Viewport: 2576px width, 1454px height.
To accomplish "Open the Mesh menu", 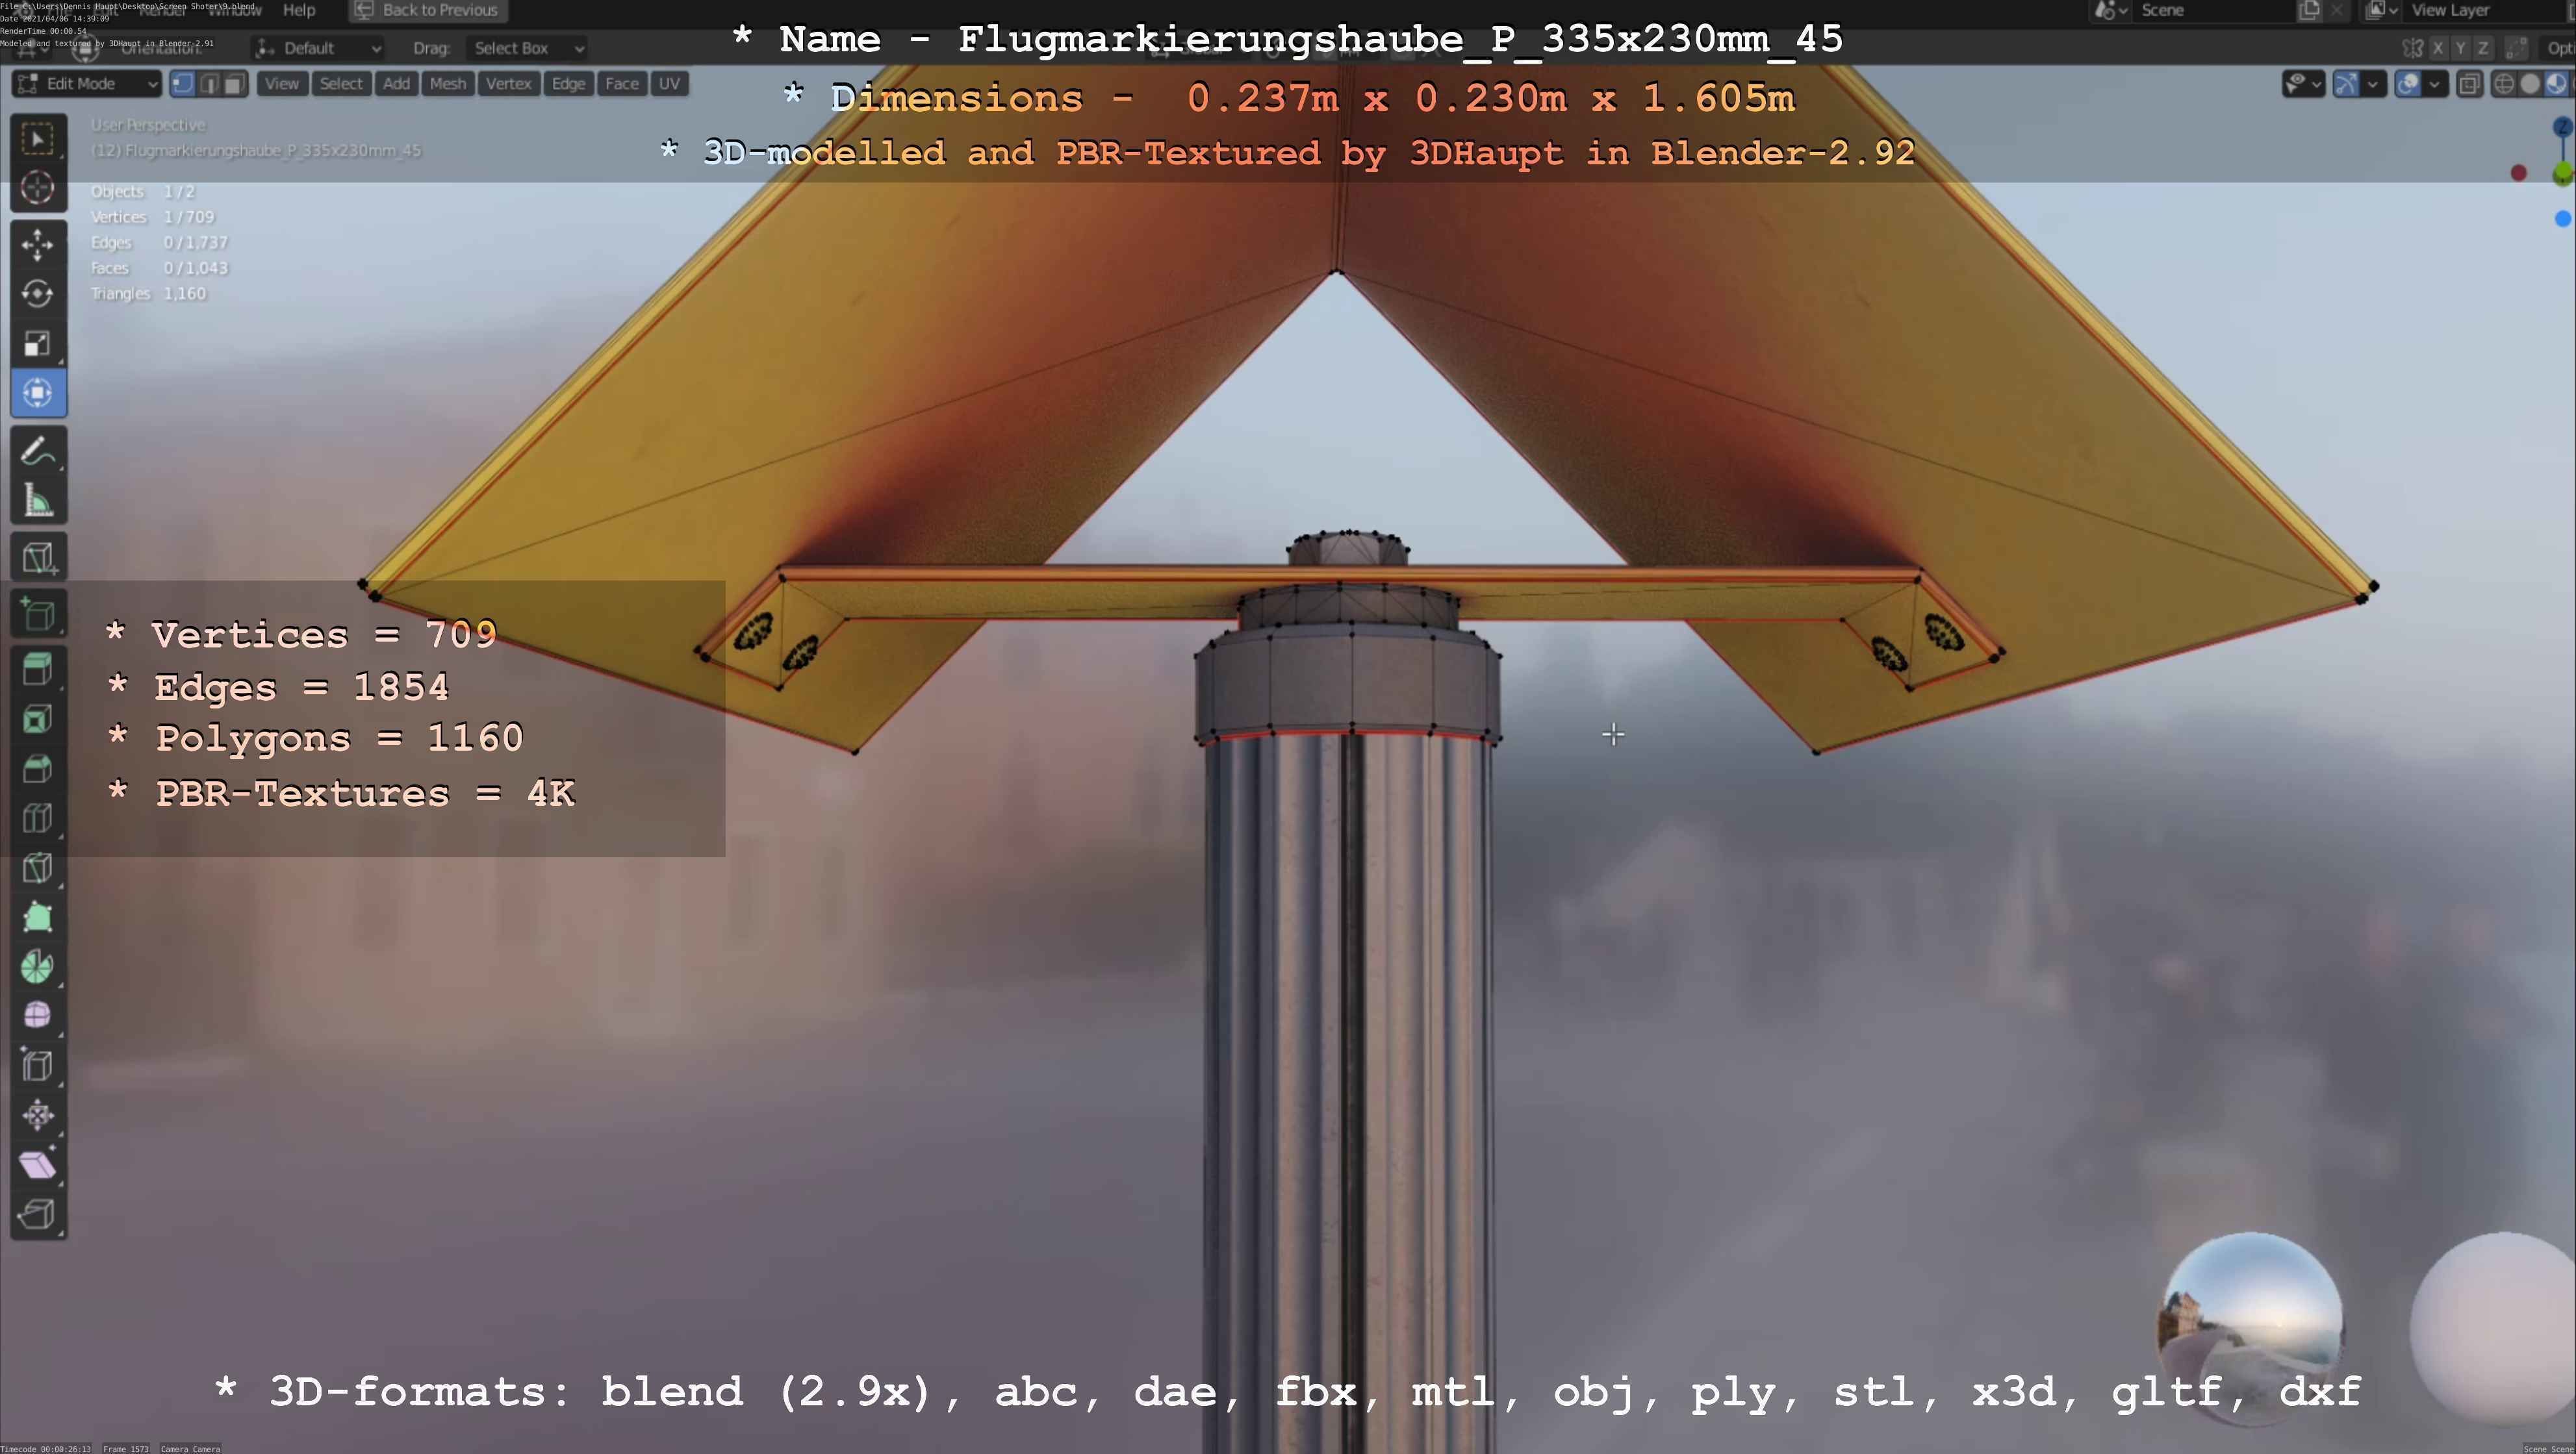I will click(x=447, y=84).
